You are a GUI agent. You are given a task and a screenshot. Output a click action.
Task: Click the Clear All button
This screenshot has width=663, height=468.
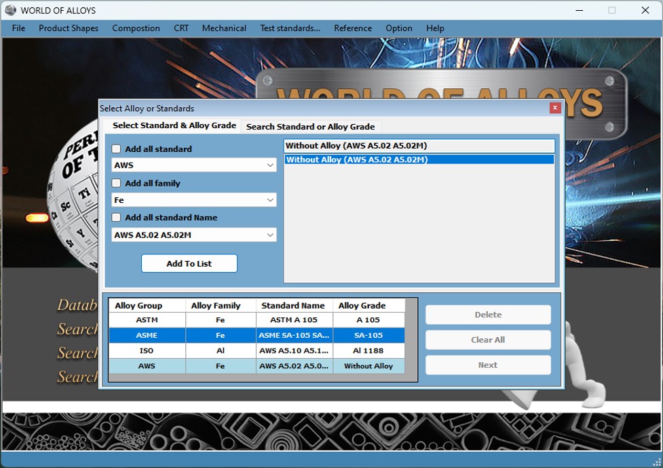488,340
